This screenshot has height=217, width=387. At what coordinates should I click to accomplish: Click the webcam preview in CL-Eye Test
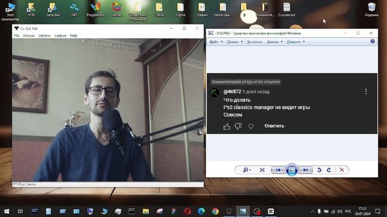108,110
